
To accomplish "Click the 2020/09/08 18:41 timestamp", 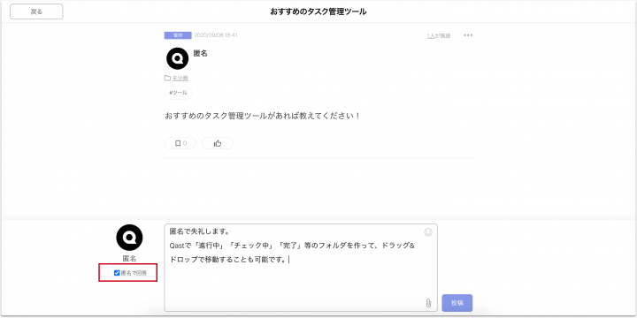I will 216,35.
